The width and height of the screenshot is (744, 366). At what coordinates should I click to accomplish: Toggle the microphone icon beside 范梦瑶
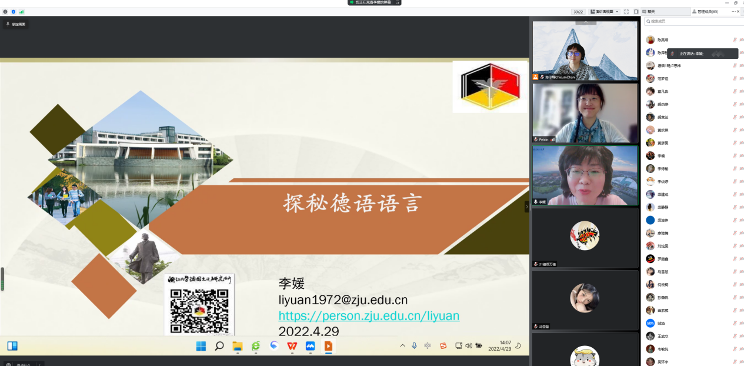735,79
